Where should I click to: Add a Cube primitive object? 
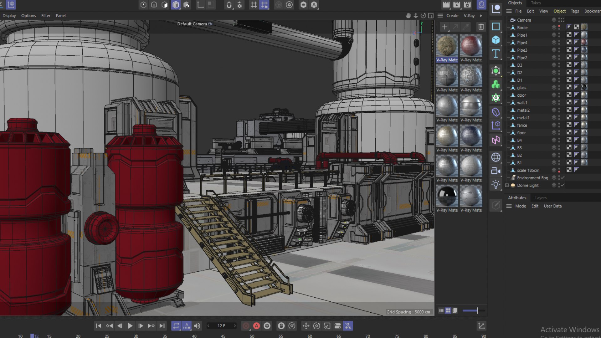click(496, 40)
